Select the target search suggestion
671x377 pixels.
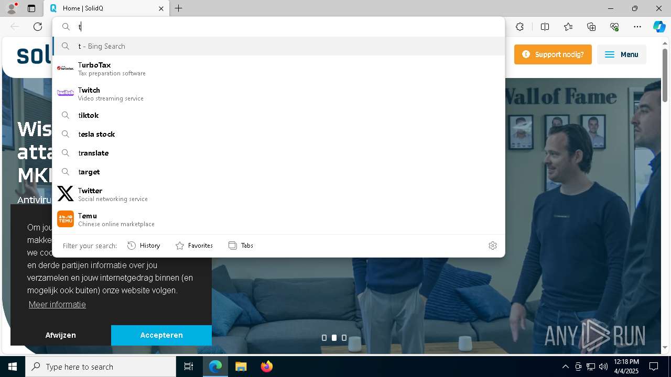tap(278, 172)
